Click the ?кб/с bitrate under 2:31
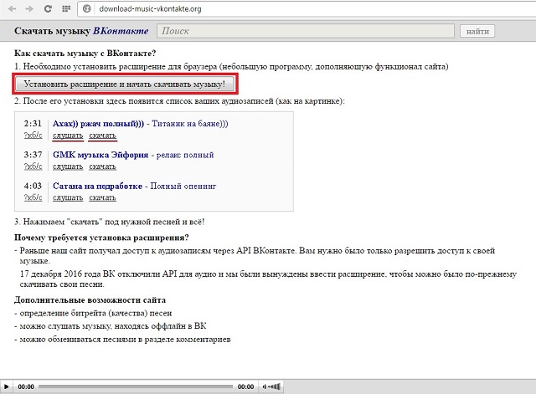 (33, 136)
